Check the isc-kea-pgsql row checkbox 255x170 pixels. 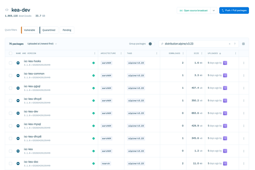point(10,88)
